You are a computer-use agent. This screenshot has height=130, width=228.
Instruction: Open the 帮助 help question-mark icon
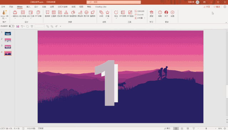pos(160,14)
